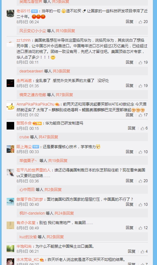This screenshot has height=265, width=157.
Task: View 老谷515's avatar image
Action: click(10, 14)
